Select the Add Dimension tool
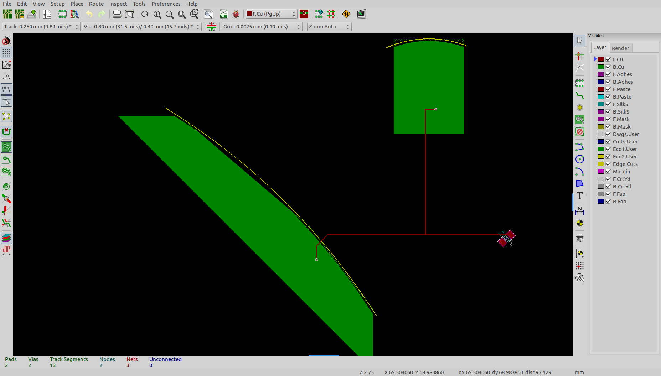Screen dimensions: 661x376 [x=579, y=210]
